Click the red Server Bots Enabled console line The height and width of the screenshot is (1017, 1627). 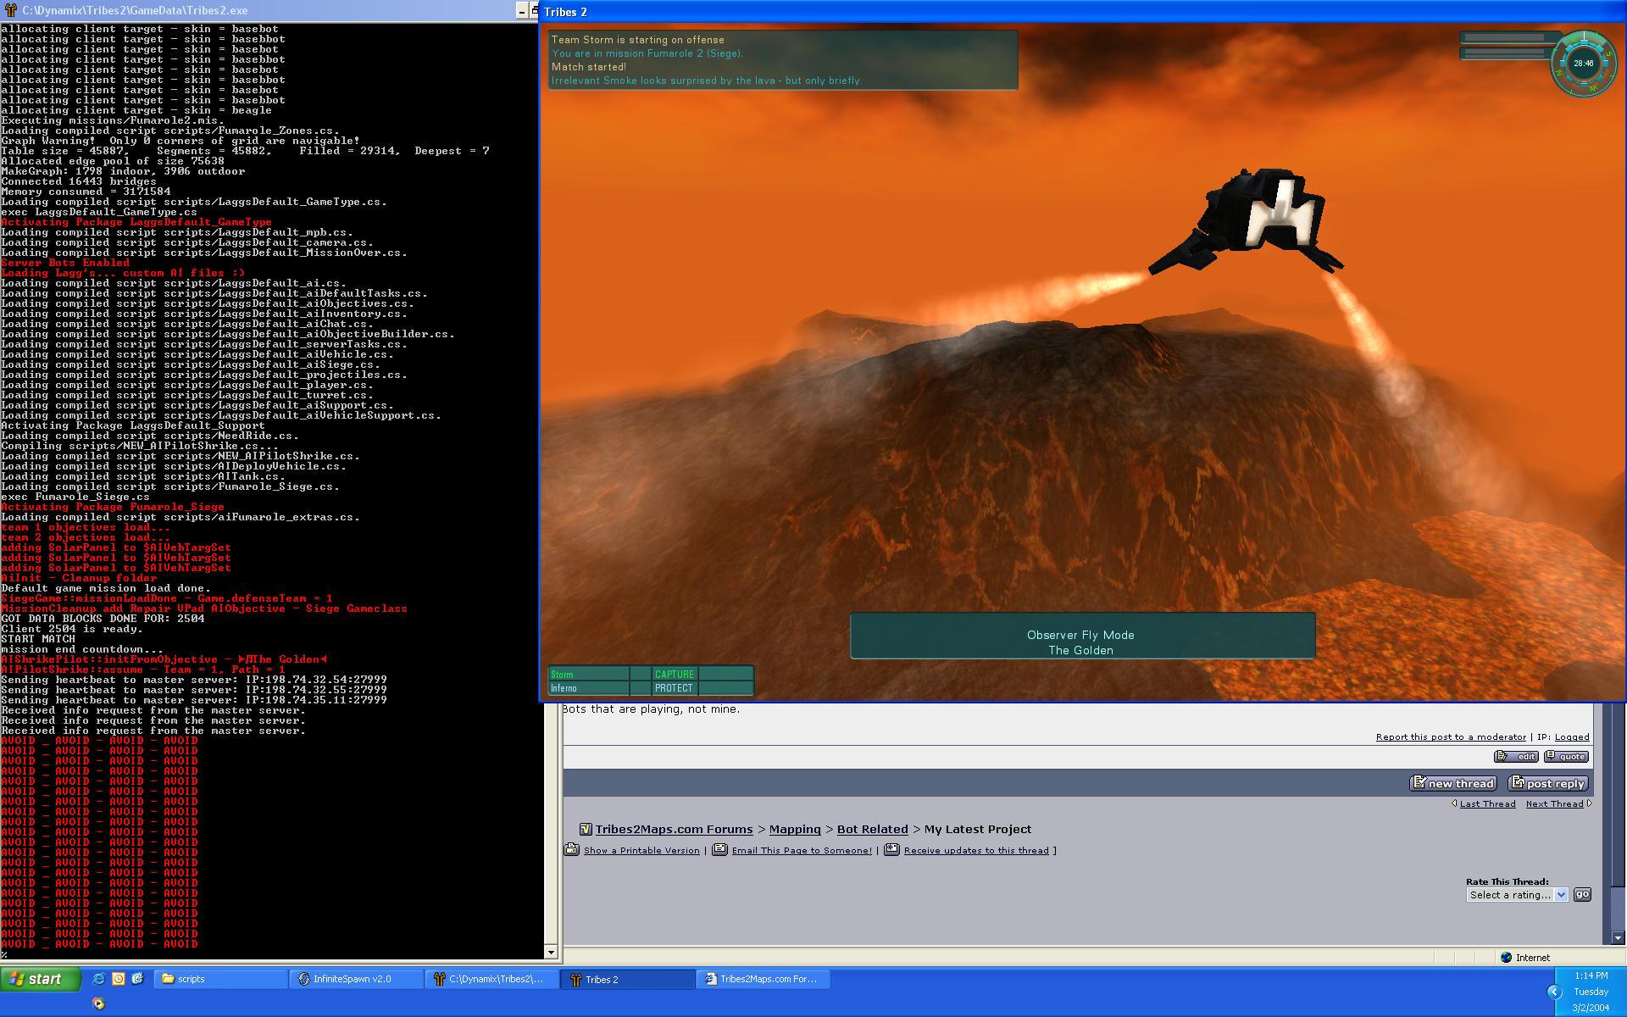tap(65, 263)
